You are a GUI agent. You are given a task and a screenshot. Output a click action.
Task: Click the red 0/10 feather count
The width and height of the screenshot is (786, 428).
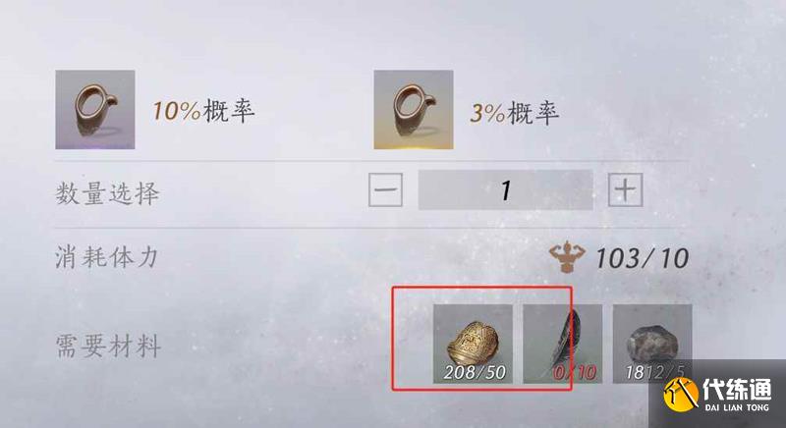(575, 372)
